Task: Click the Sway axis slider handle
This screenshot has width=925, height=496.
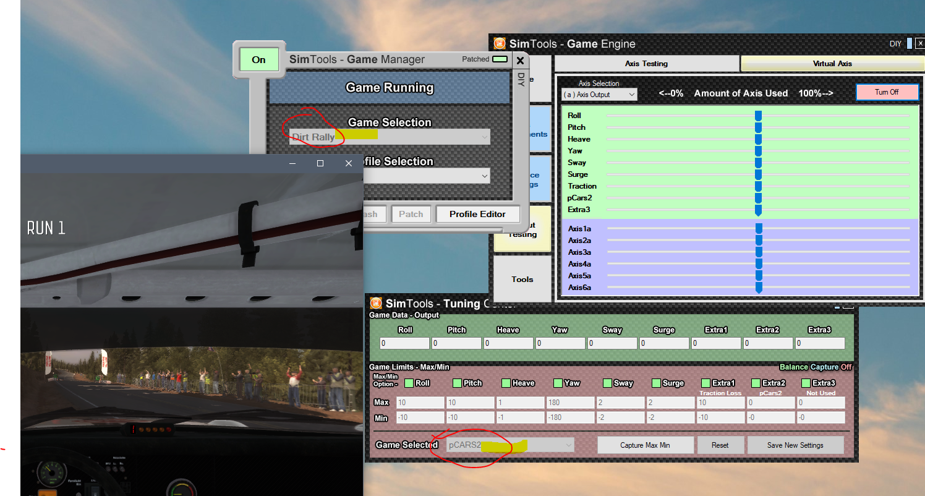Action: tap(758, 163)
